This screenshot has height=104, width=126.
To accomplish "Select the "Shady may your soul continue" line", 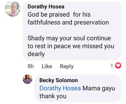I will tap(69, 38).
